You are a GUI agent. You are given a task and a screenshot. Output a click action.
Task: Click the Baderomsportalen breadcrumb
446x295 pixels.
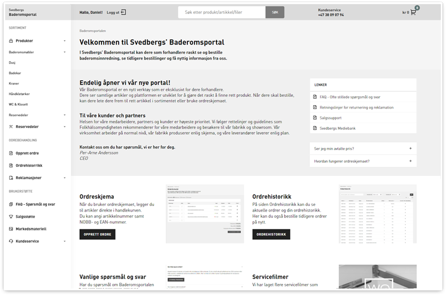click(93, 31)
